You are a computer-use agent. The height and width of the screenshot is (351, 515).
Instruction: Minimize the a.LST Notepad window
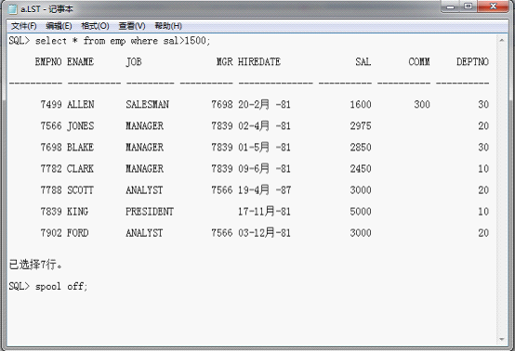[450, 6]
